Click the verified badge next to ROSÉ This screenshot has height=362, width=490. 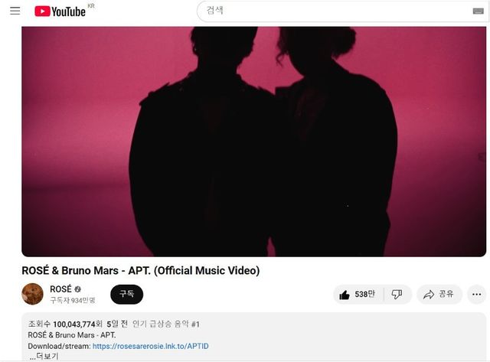[78, 289]
